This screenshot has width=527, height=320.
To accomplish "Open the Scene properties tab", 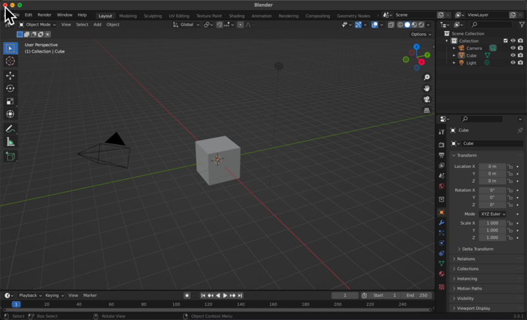I will (441, 176).
